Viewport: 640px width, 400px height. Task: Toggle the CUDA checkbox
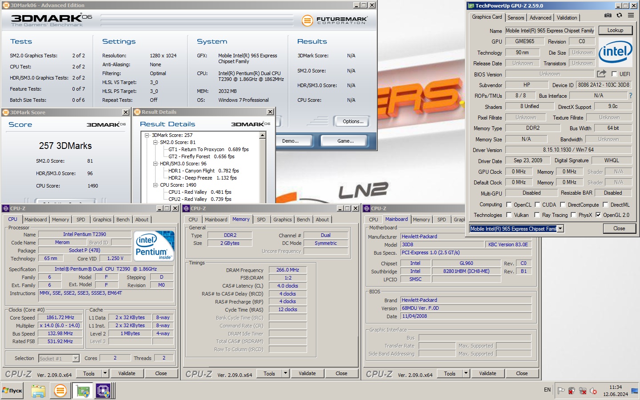(537, 205)
